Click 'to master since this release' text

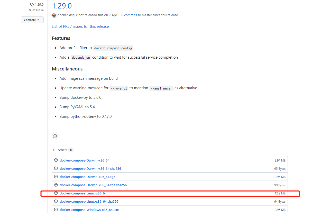coord(158,15)
